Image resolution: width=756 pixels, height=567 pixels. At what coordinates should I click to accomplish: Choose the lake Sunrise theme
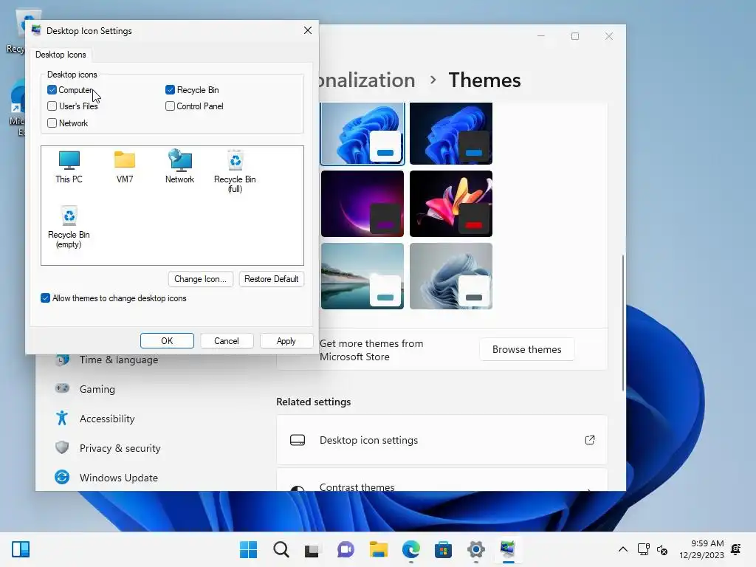tap(362, 276)
